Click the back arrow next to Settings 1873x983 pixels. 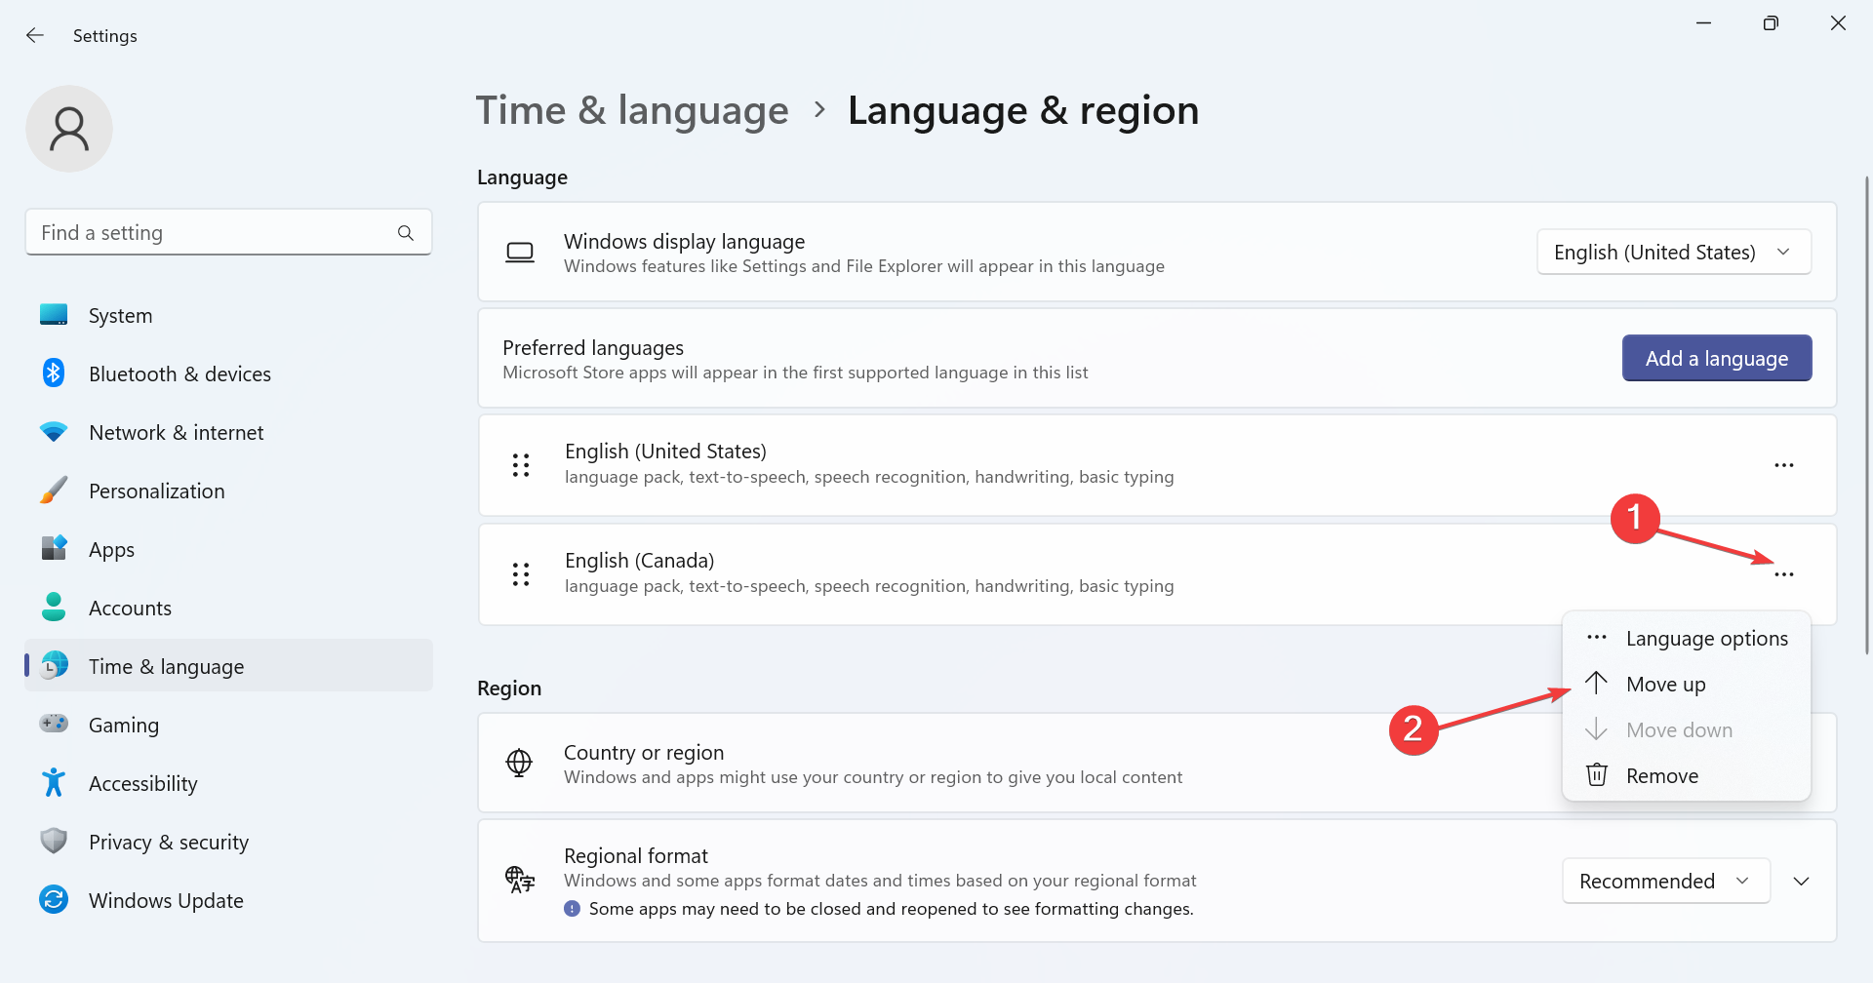[x=35, y=35]
